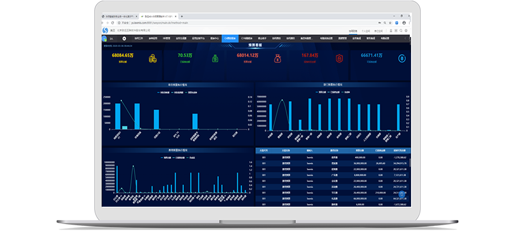Click the green money bag icon

coord(215,58)
